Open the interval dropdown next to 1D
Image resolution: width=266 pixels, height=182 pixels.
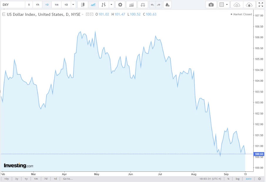(73, 4)
